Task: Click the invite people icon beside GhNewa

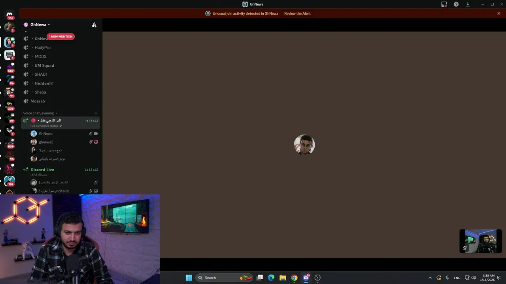Action: (94, 24)
